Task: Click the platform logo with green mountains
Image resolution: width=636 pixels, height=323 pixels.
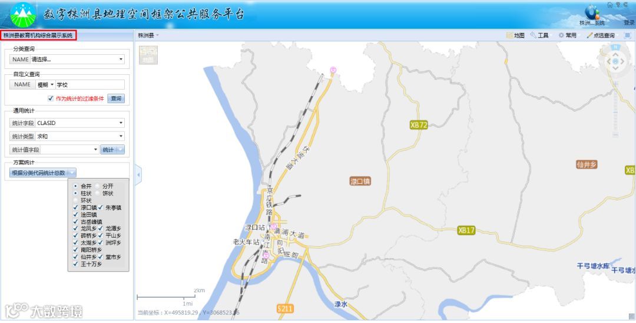Action: pyautogui.click(x=23, y=15)
